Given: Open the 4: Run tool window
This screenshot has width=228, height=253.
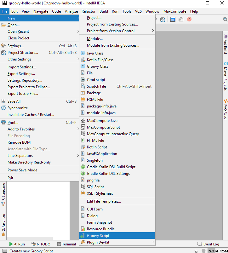Looking at the screenshot, I should (17, 244).
